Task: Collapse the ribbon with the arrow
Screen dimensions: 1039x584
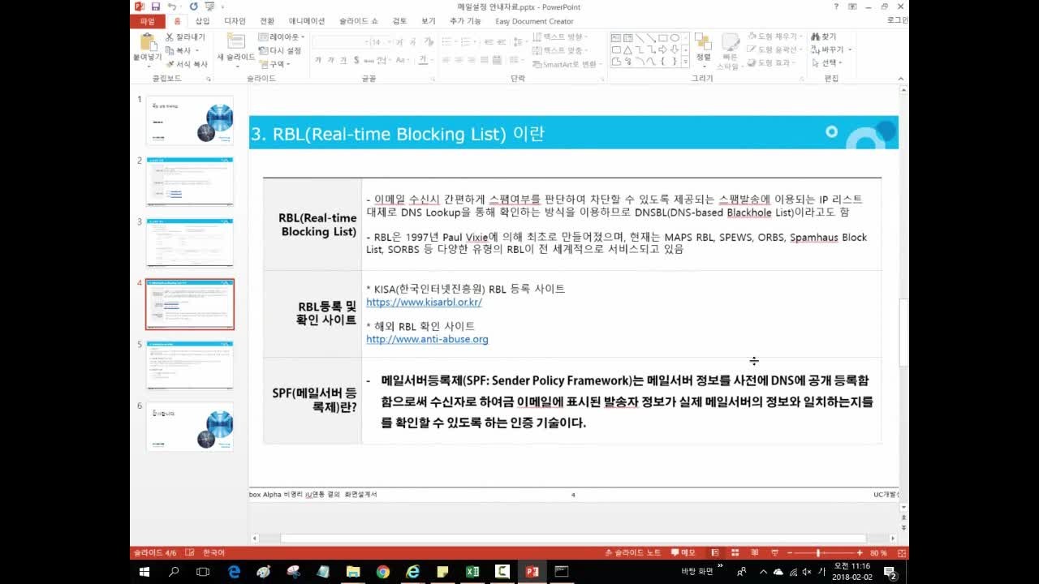Action: 901,79
